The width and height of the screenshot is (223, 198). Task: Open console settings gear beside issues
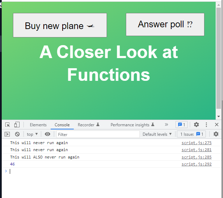(x=216, y=134)
